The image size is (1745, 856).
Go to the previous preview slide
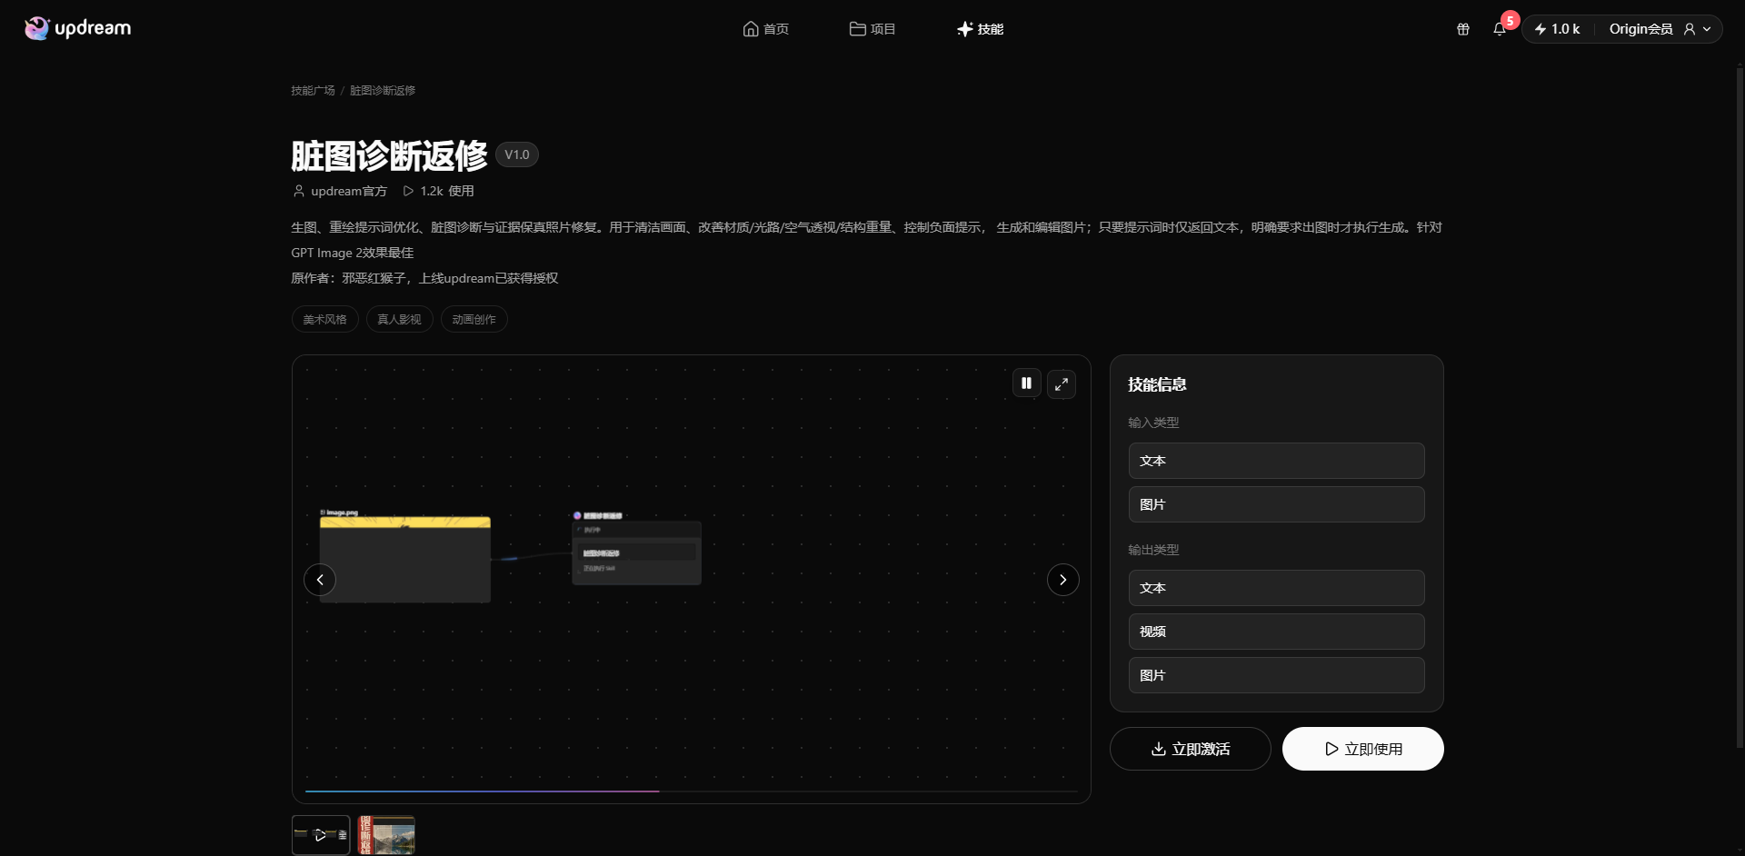pyautogui.click(x=320, y=580)
